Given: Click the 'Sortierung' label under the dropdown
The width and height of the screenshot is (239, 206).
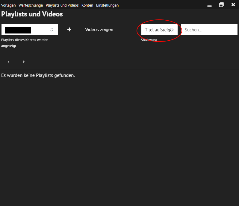Looking at the screenshot, I should click(149, 40).
